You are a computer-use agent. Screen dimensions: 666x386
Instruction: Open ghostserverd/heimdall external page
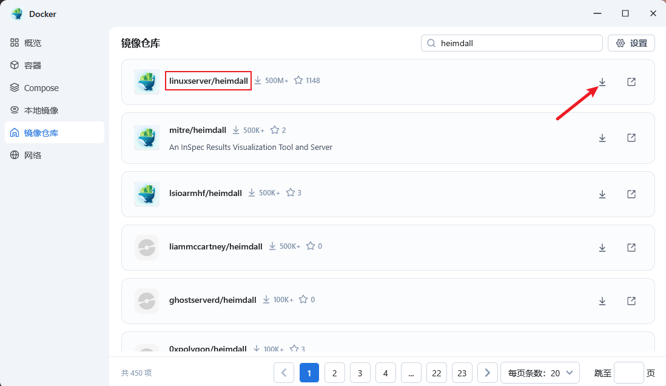click(x=631, y=301)
